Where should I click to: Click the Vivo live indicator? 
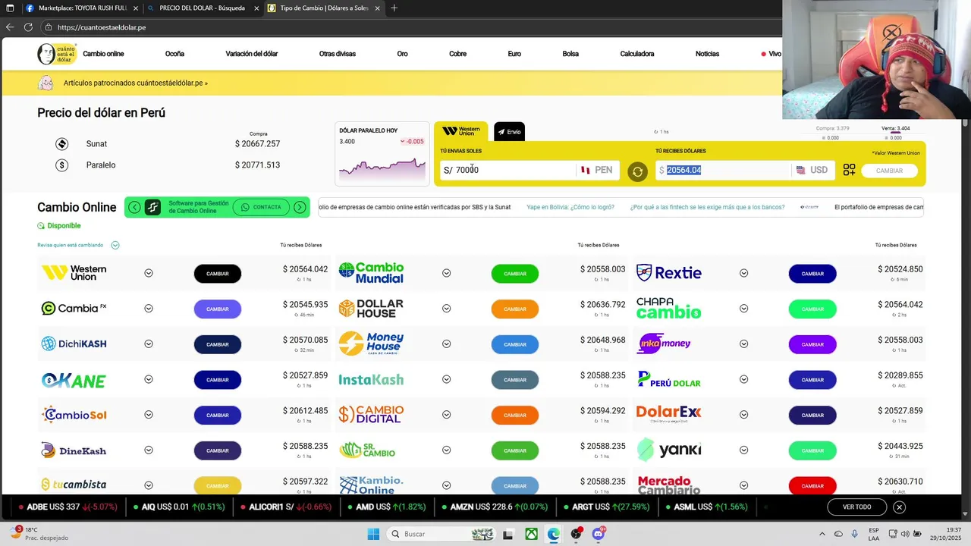click(771, 54)
